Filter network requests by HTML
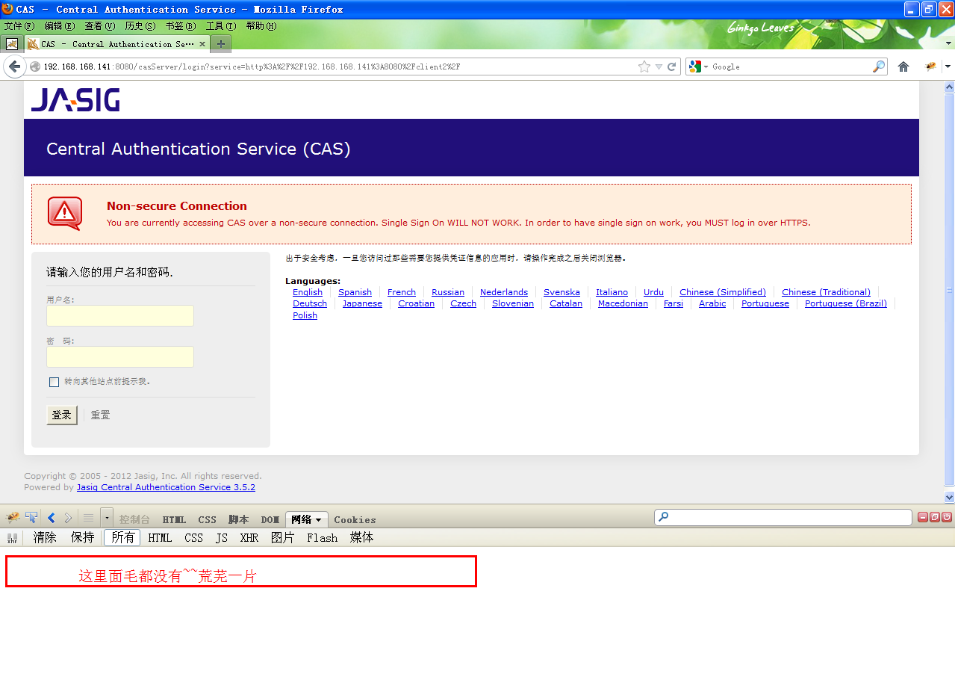This screenshot has width=955, height=677. 160,537
